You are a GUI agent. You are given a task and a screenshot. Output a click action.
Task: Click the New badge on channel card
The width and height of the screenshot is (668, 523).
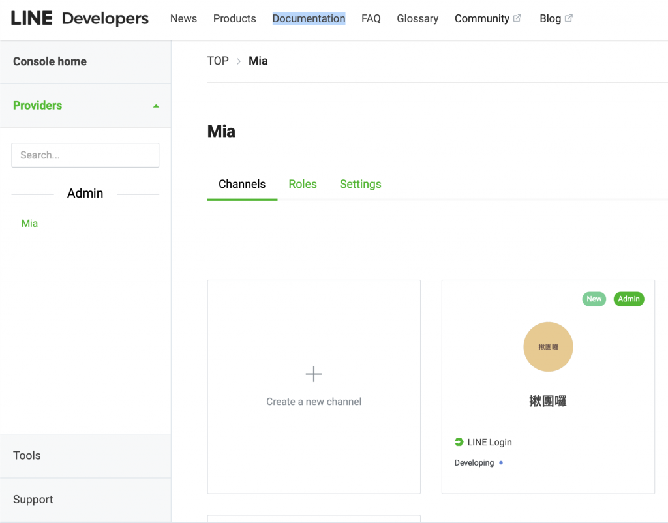[594, 299]
